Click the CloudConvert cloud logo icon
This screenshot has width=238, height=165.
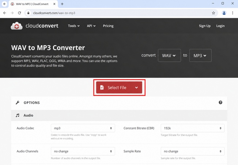(16, 26)
